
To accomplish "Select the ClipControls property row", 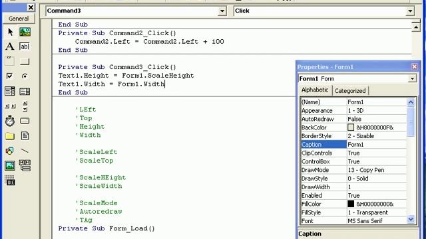I will click(353, 153).
